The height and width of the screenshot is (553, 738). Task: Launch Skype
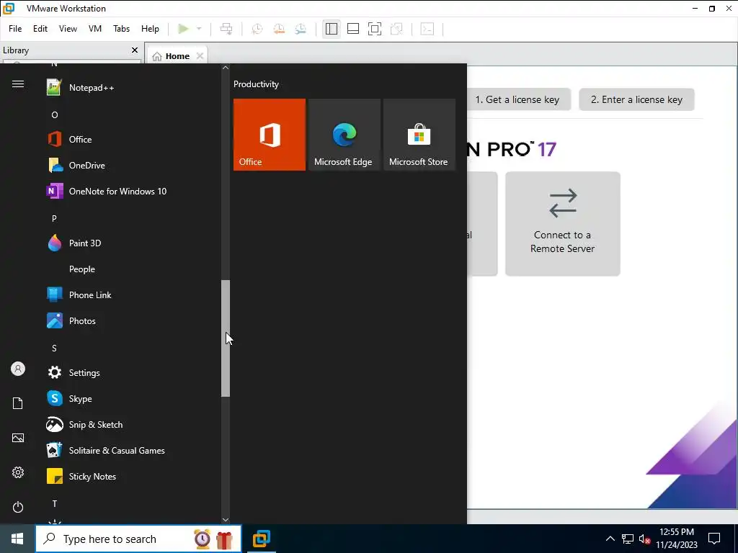pyautogui.click(x=132, y=398)
